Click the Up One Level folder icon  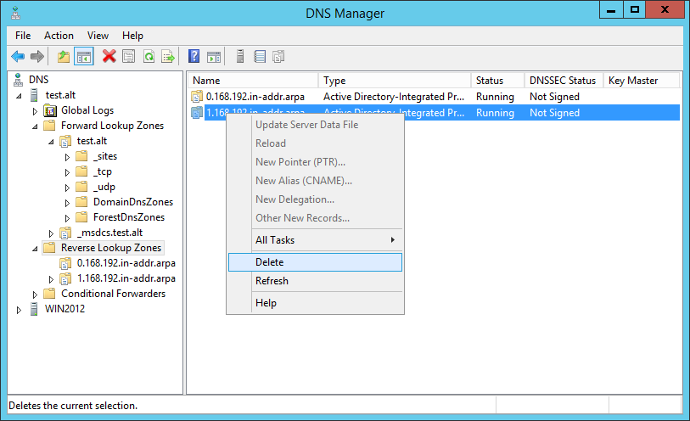(x=64, y=57)
